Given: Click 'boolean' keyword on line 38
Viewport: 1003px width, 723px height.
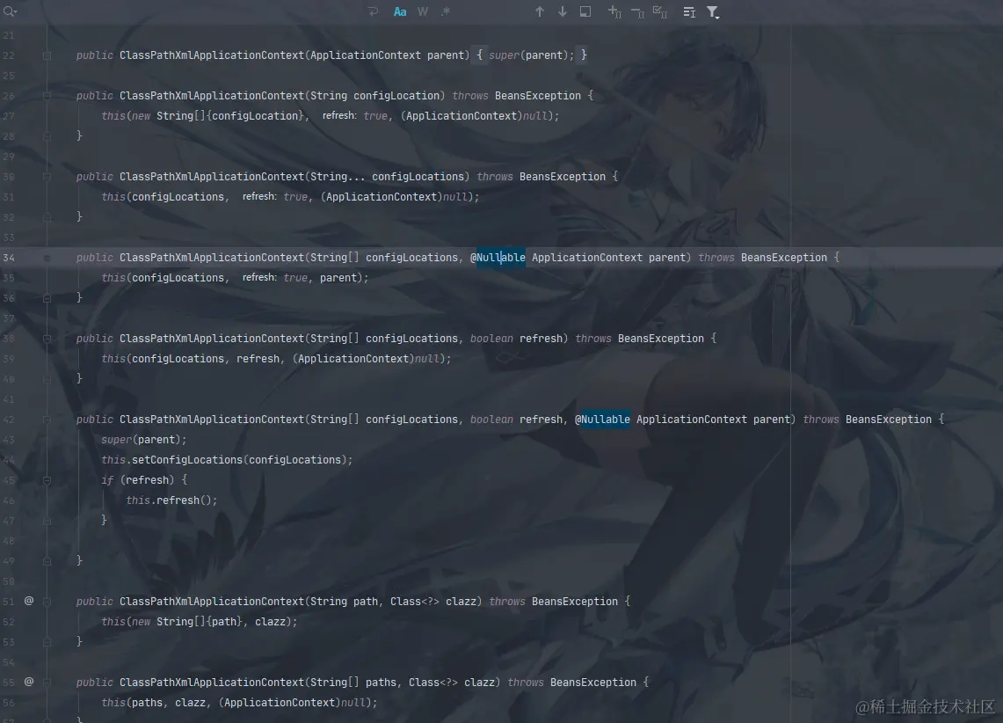Looking at the screenshot, I should 491,339.
